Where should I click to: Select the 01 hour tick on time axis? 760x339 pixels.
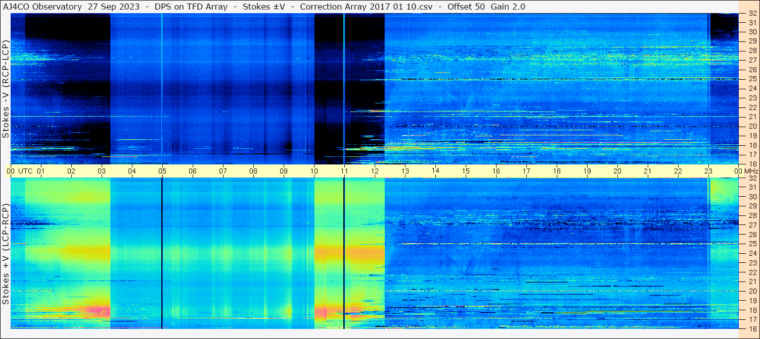click(x=41, y=172)
